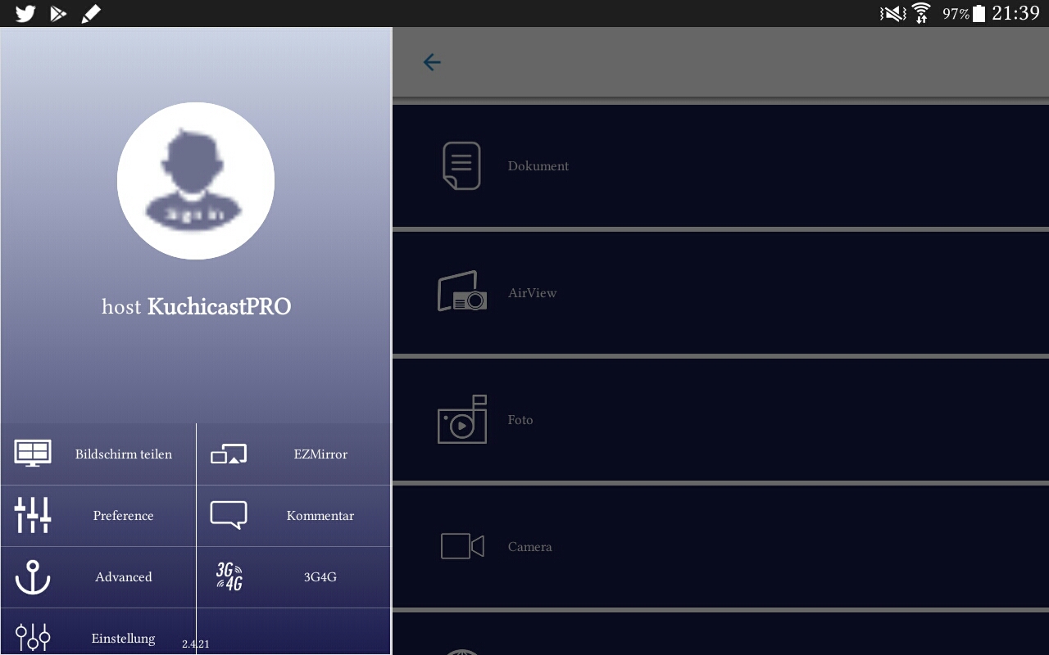Screen dimensions: 1049x655
Task: Open the EZMirror label
Action: tap(320, 454)
